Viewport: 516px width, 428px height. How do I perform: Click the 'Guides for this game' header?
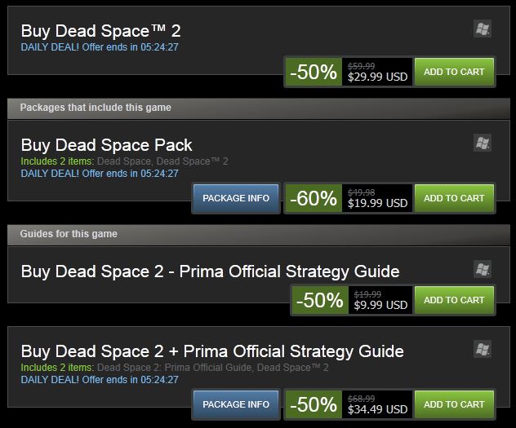(x=69, y=234)
